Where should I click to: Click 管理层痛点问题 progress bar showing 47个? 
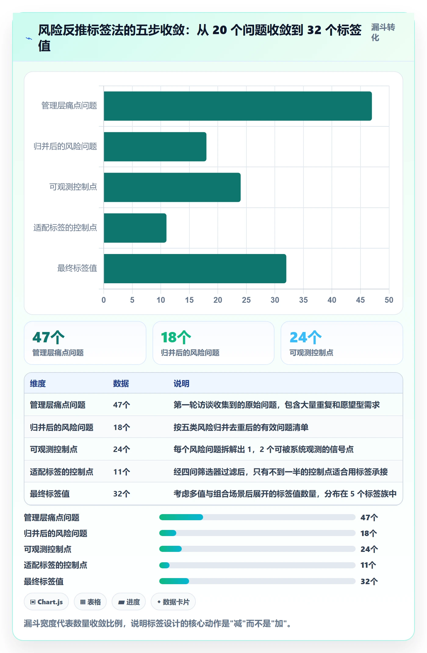click(x=257, y=517)
